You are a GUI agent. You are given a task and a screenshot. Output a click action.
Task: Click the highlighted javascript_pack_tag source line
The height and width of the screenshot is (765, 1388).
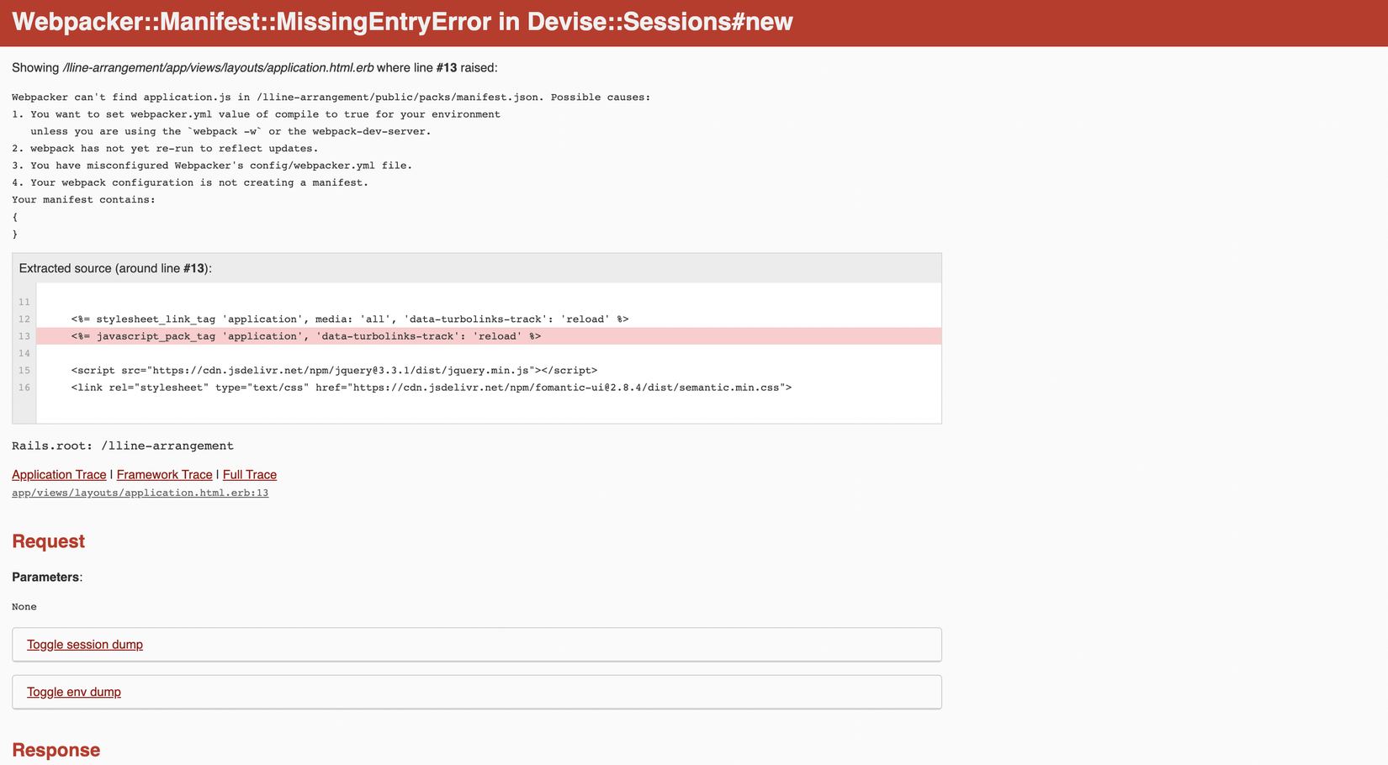coord(489,336)
